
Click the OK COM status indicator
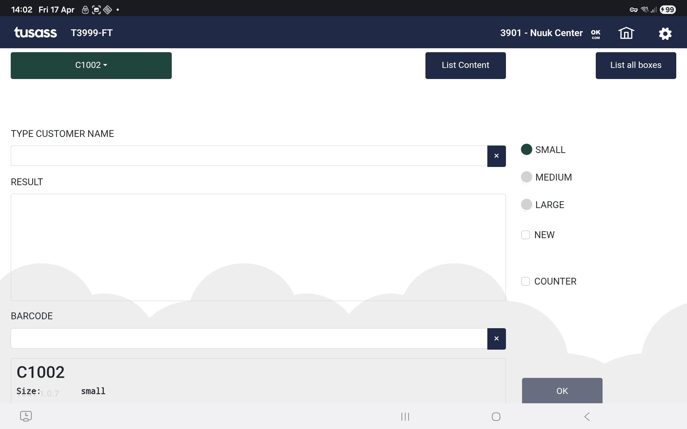(596, 33)
